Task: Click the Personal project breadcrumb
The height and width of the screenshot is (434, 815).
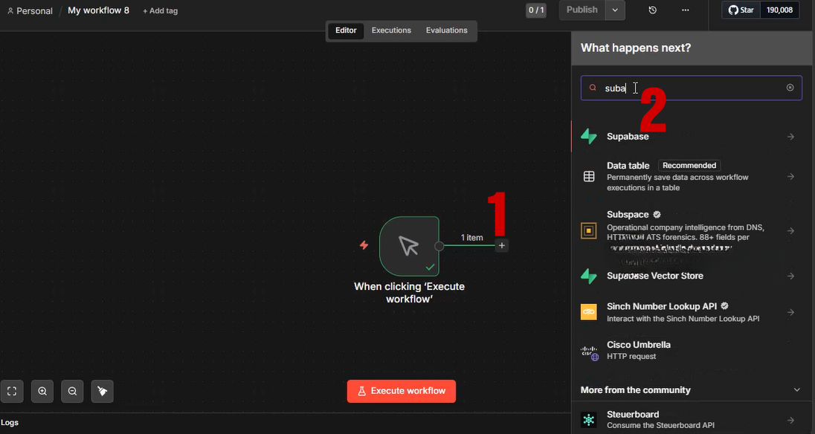Action: 30,11
